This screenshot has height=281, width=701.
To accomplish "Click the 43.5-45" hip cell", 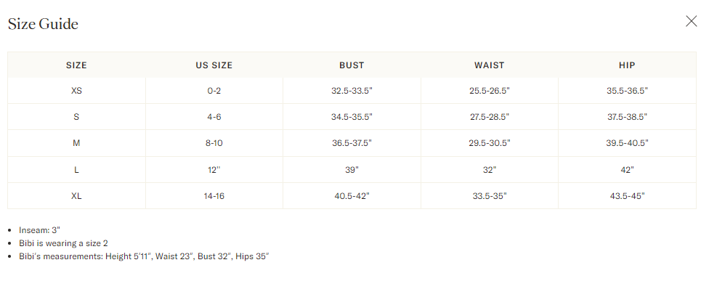I will [x=627, y=196].
